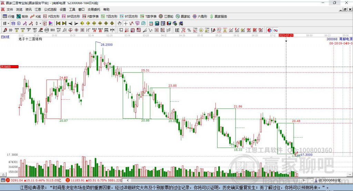This screenshot has width=353, height=191.
Task: Open the 六角形 hexagon tool
Action: click(x=200, y=17)
